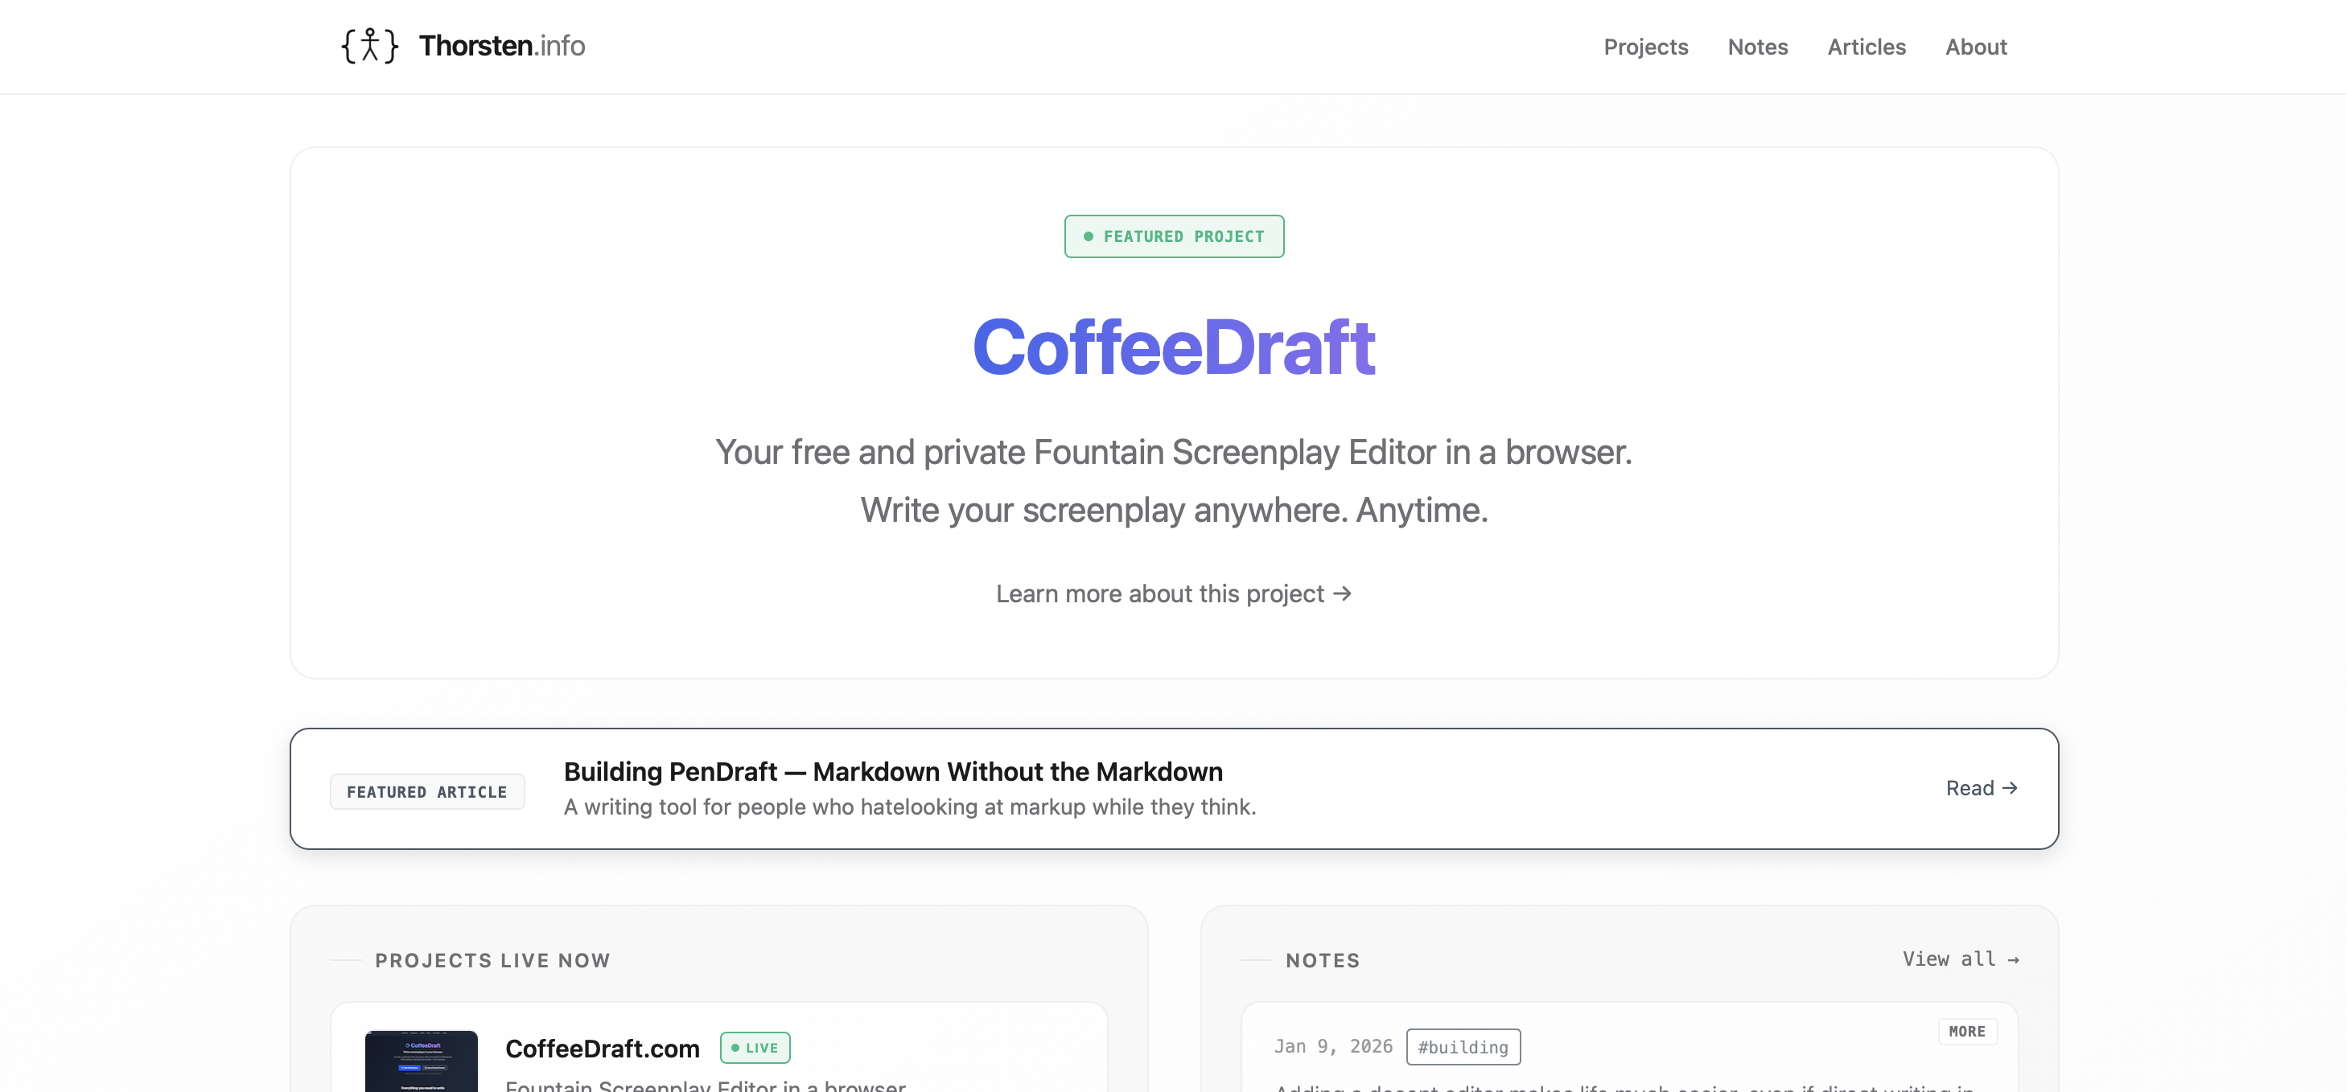Click the CoffeeDraft featured project heading
This screenshot has width=2346, height=1092.
(x=1173, y=346)
